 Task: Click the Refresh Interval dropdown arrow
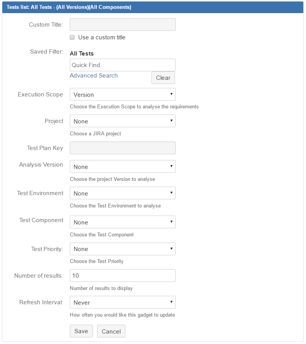pyautogui.click(x=171, y=302)
